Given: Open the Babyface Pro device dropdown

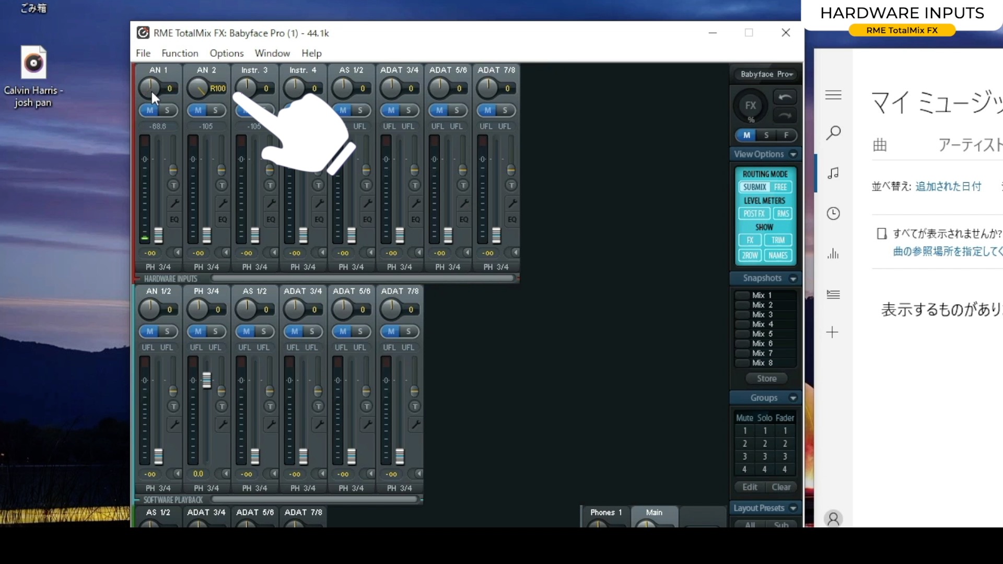Looking at the screenshot, I should (766, 74).
